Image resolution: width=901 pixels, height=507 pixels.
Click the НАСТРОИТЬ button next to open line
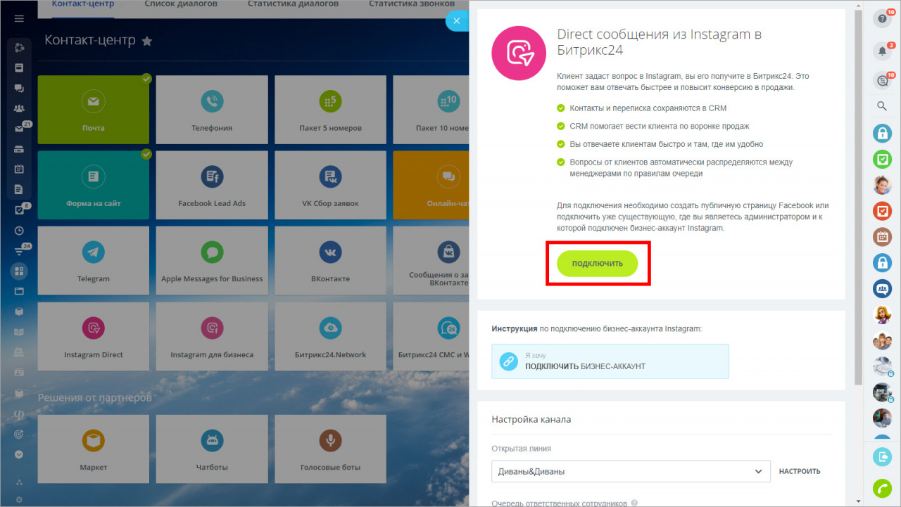(800, 471)
